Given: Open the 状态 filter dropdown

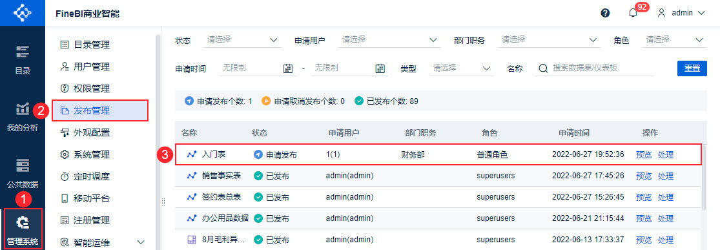Looking at the screenshot, I should tap(242, 40).
